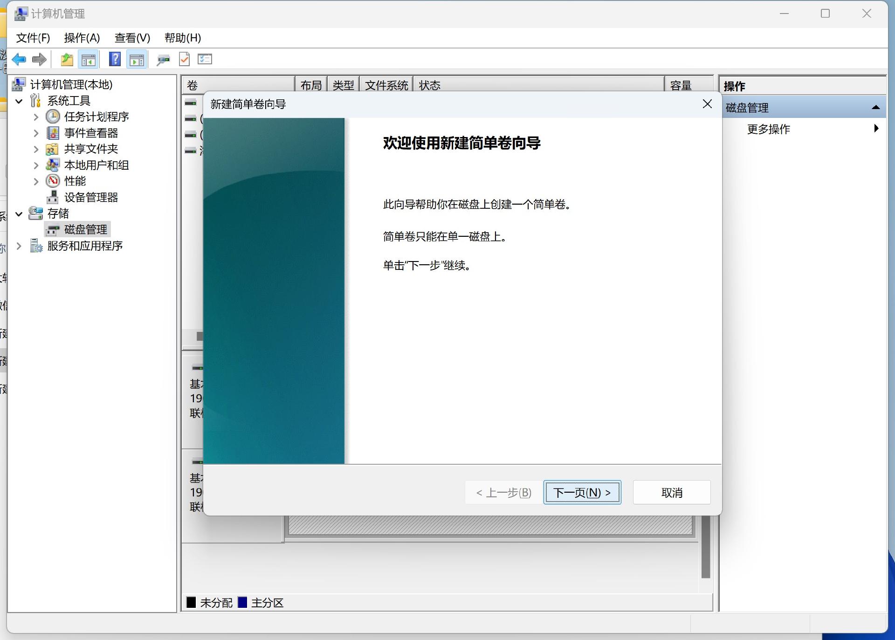Expand the 任务计划程序 tree node

click(x=36, y=117)
